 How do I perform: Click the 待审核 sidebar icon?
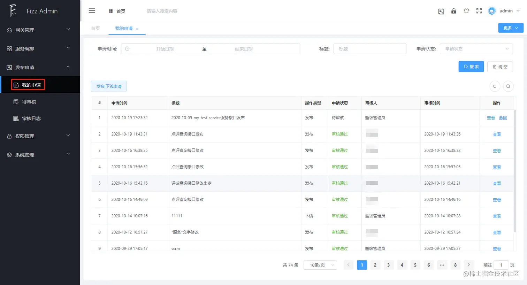[x=16, y=102]
